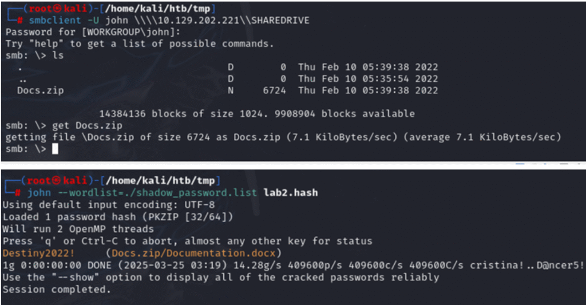The height and width of the screenshot is (305, 586).
Task: Click the lab2.hash argument in the john command
Action: pos(291,193)
